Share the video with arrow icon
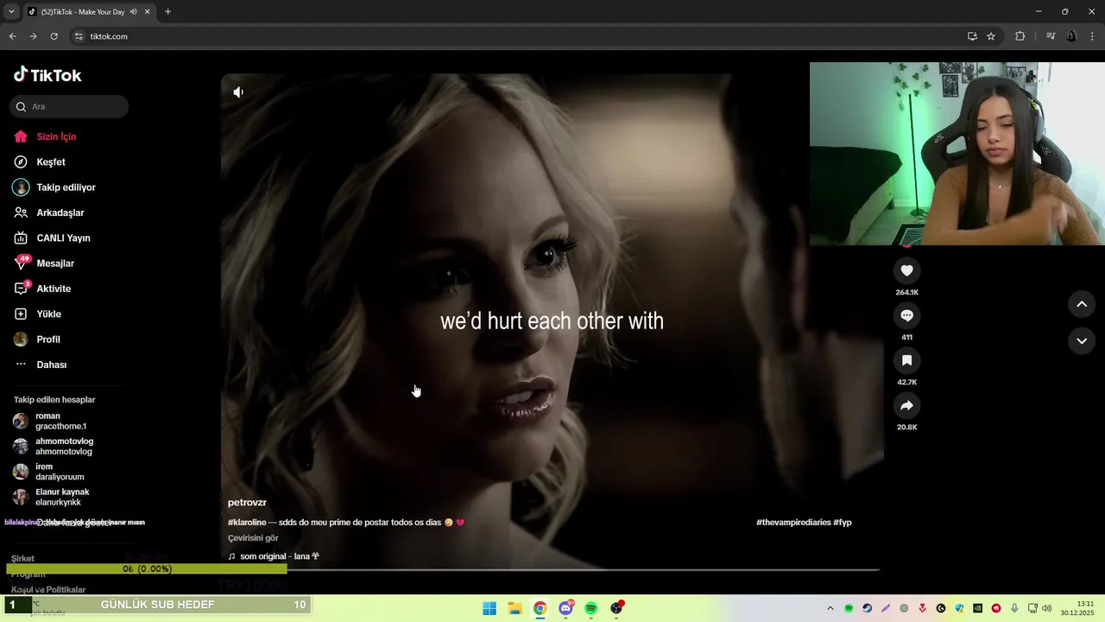The image size is (1105, 622). coord(906,405)
